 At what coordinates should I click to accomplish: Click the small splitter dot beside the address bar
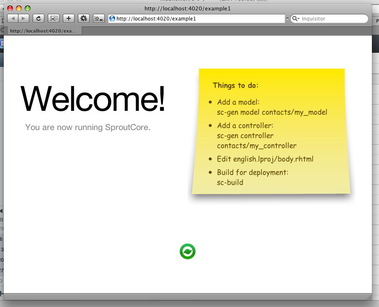pyautogui.click(x=287, y=18)
